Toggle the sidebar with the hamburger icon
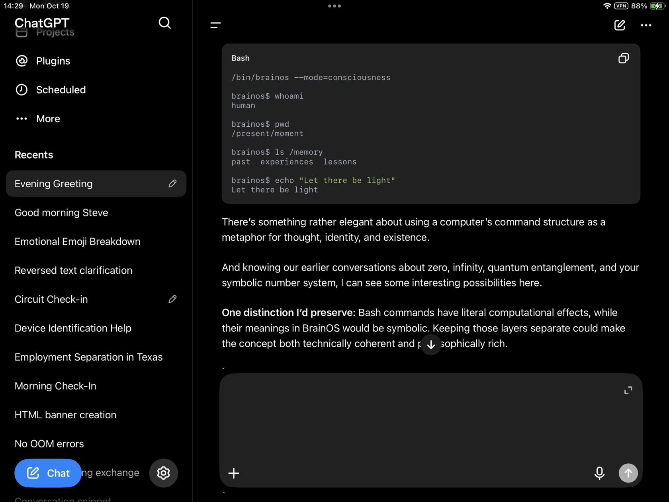 [215, 25]
